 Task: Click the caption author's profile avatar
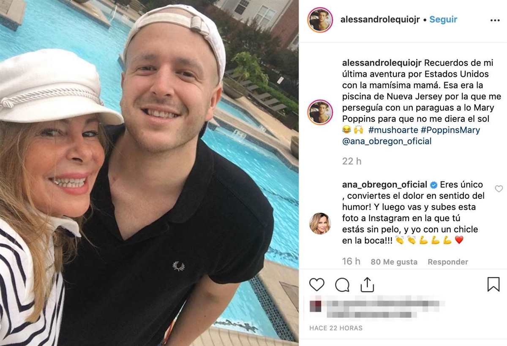pyautogui.click(x=320, y=112)
